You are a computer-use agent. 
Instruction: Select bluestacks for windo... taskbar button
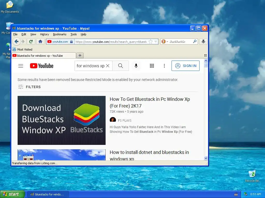(x=48, y=194)
